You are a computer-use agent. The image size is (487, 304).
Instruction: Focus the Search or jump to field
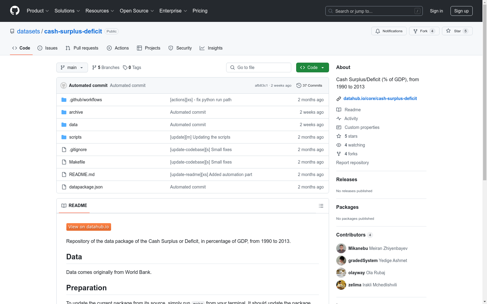374,11
